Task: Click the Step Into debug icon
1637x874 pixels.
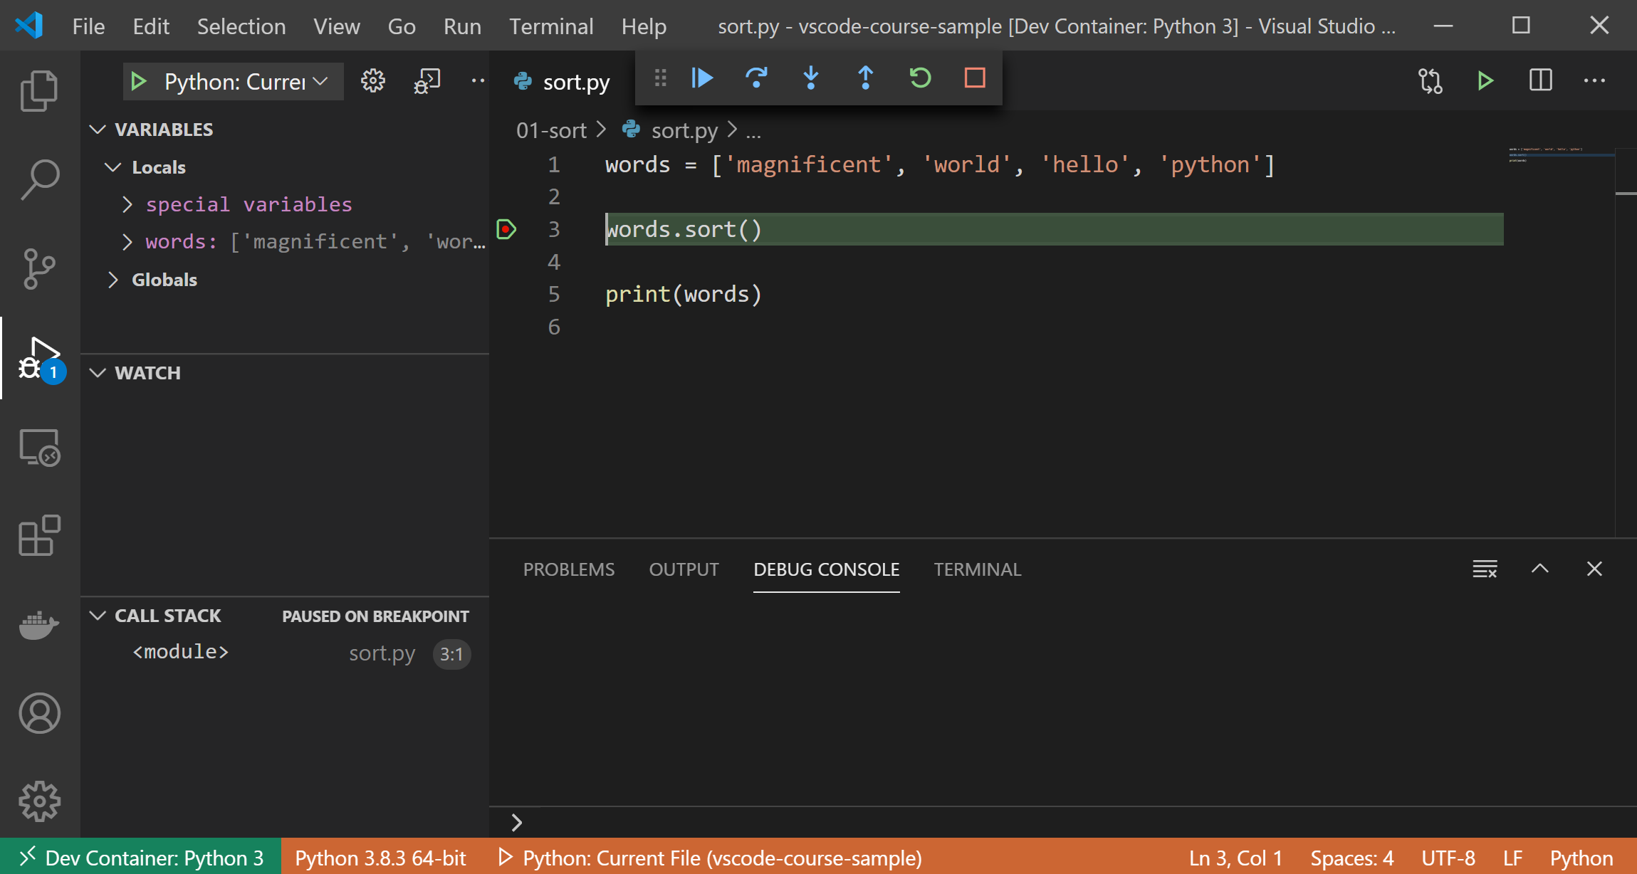Action: click(x=811, y=79)
